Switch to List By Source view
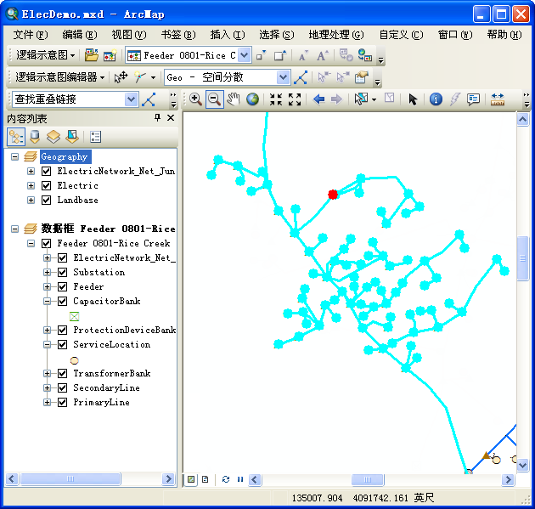The height and width of the screenshot is (509, 535). (x=35, y=136)
